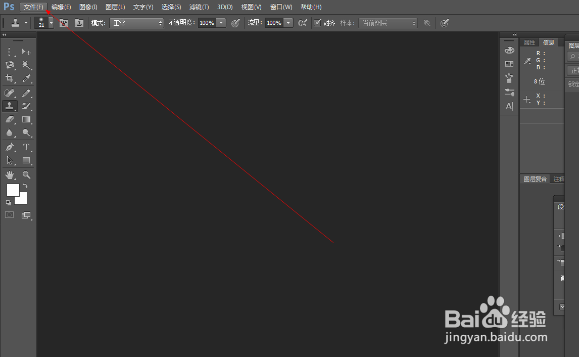
Task: Switch to the 图层复合 tab
Action: (535, 179)
